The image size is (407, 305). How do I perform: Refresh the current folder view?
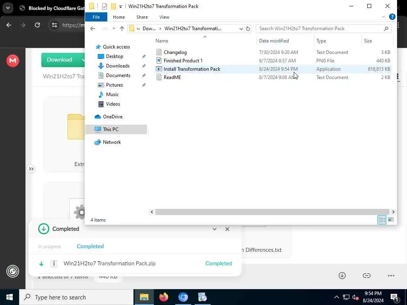pos(248,29)
